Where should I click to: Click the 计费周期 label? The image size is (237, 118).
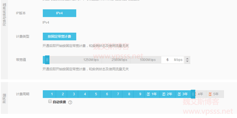point(23,94)
